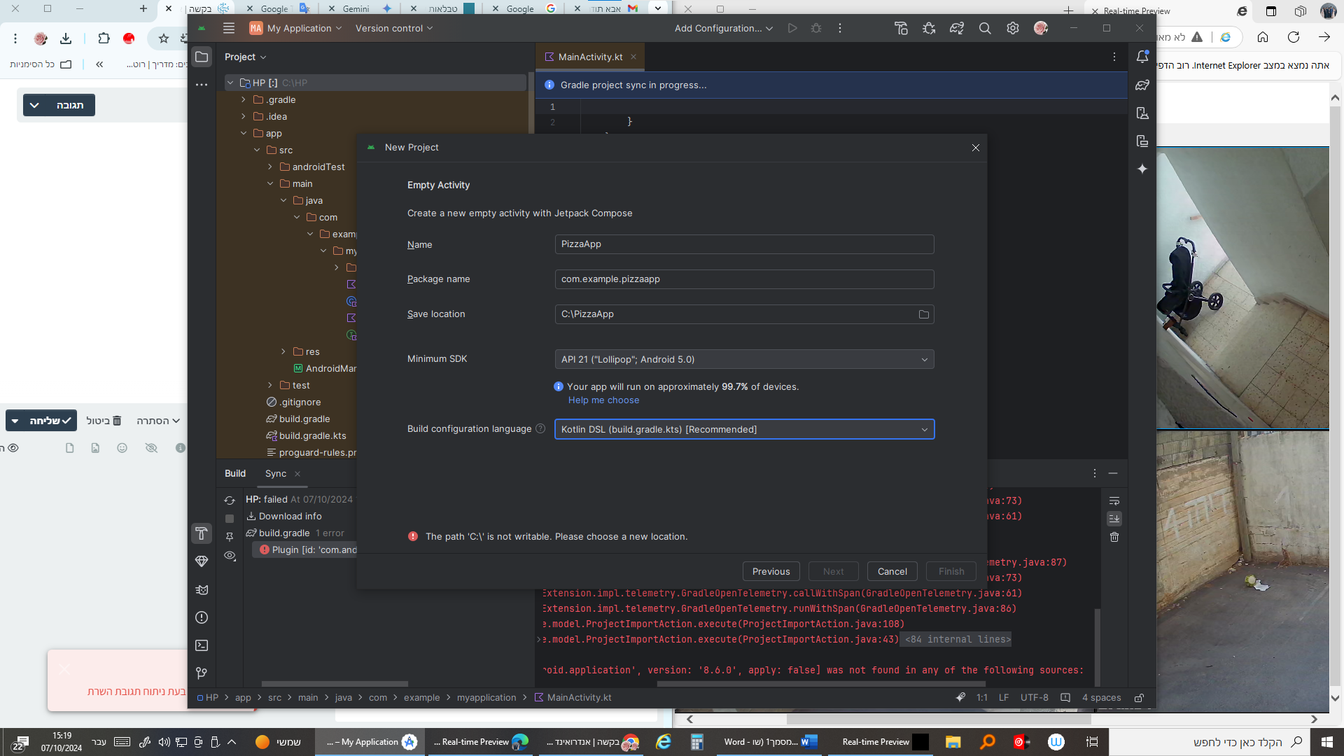Open the Version control dropdown
Image resolution: width=1344 pixels, height=756 pixels.
(393, 28)
